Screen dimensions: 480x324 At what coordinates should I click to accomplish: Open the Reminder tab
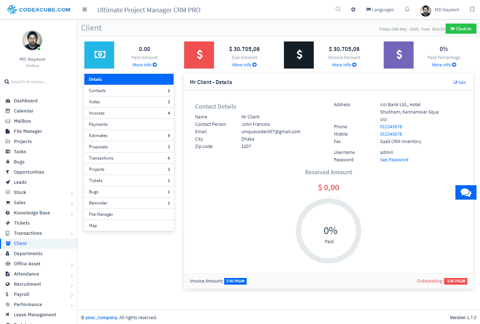pos(129,203)
